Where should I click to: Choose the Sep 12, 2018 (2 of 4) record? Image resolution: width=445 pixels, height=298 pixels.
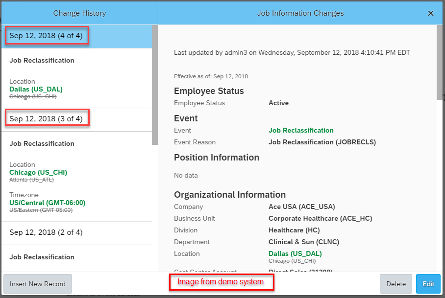(76, 232)
